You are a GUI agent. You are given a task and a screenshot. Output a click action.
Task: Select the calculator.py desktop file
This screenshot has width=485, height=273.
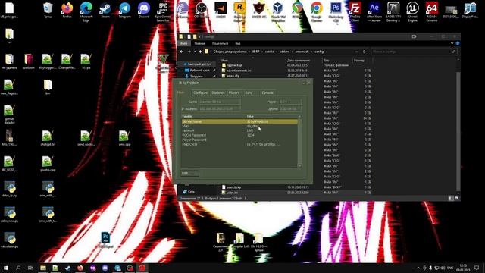tap(10, 240)
